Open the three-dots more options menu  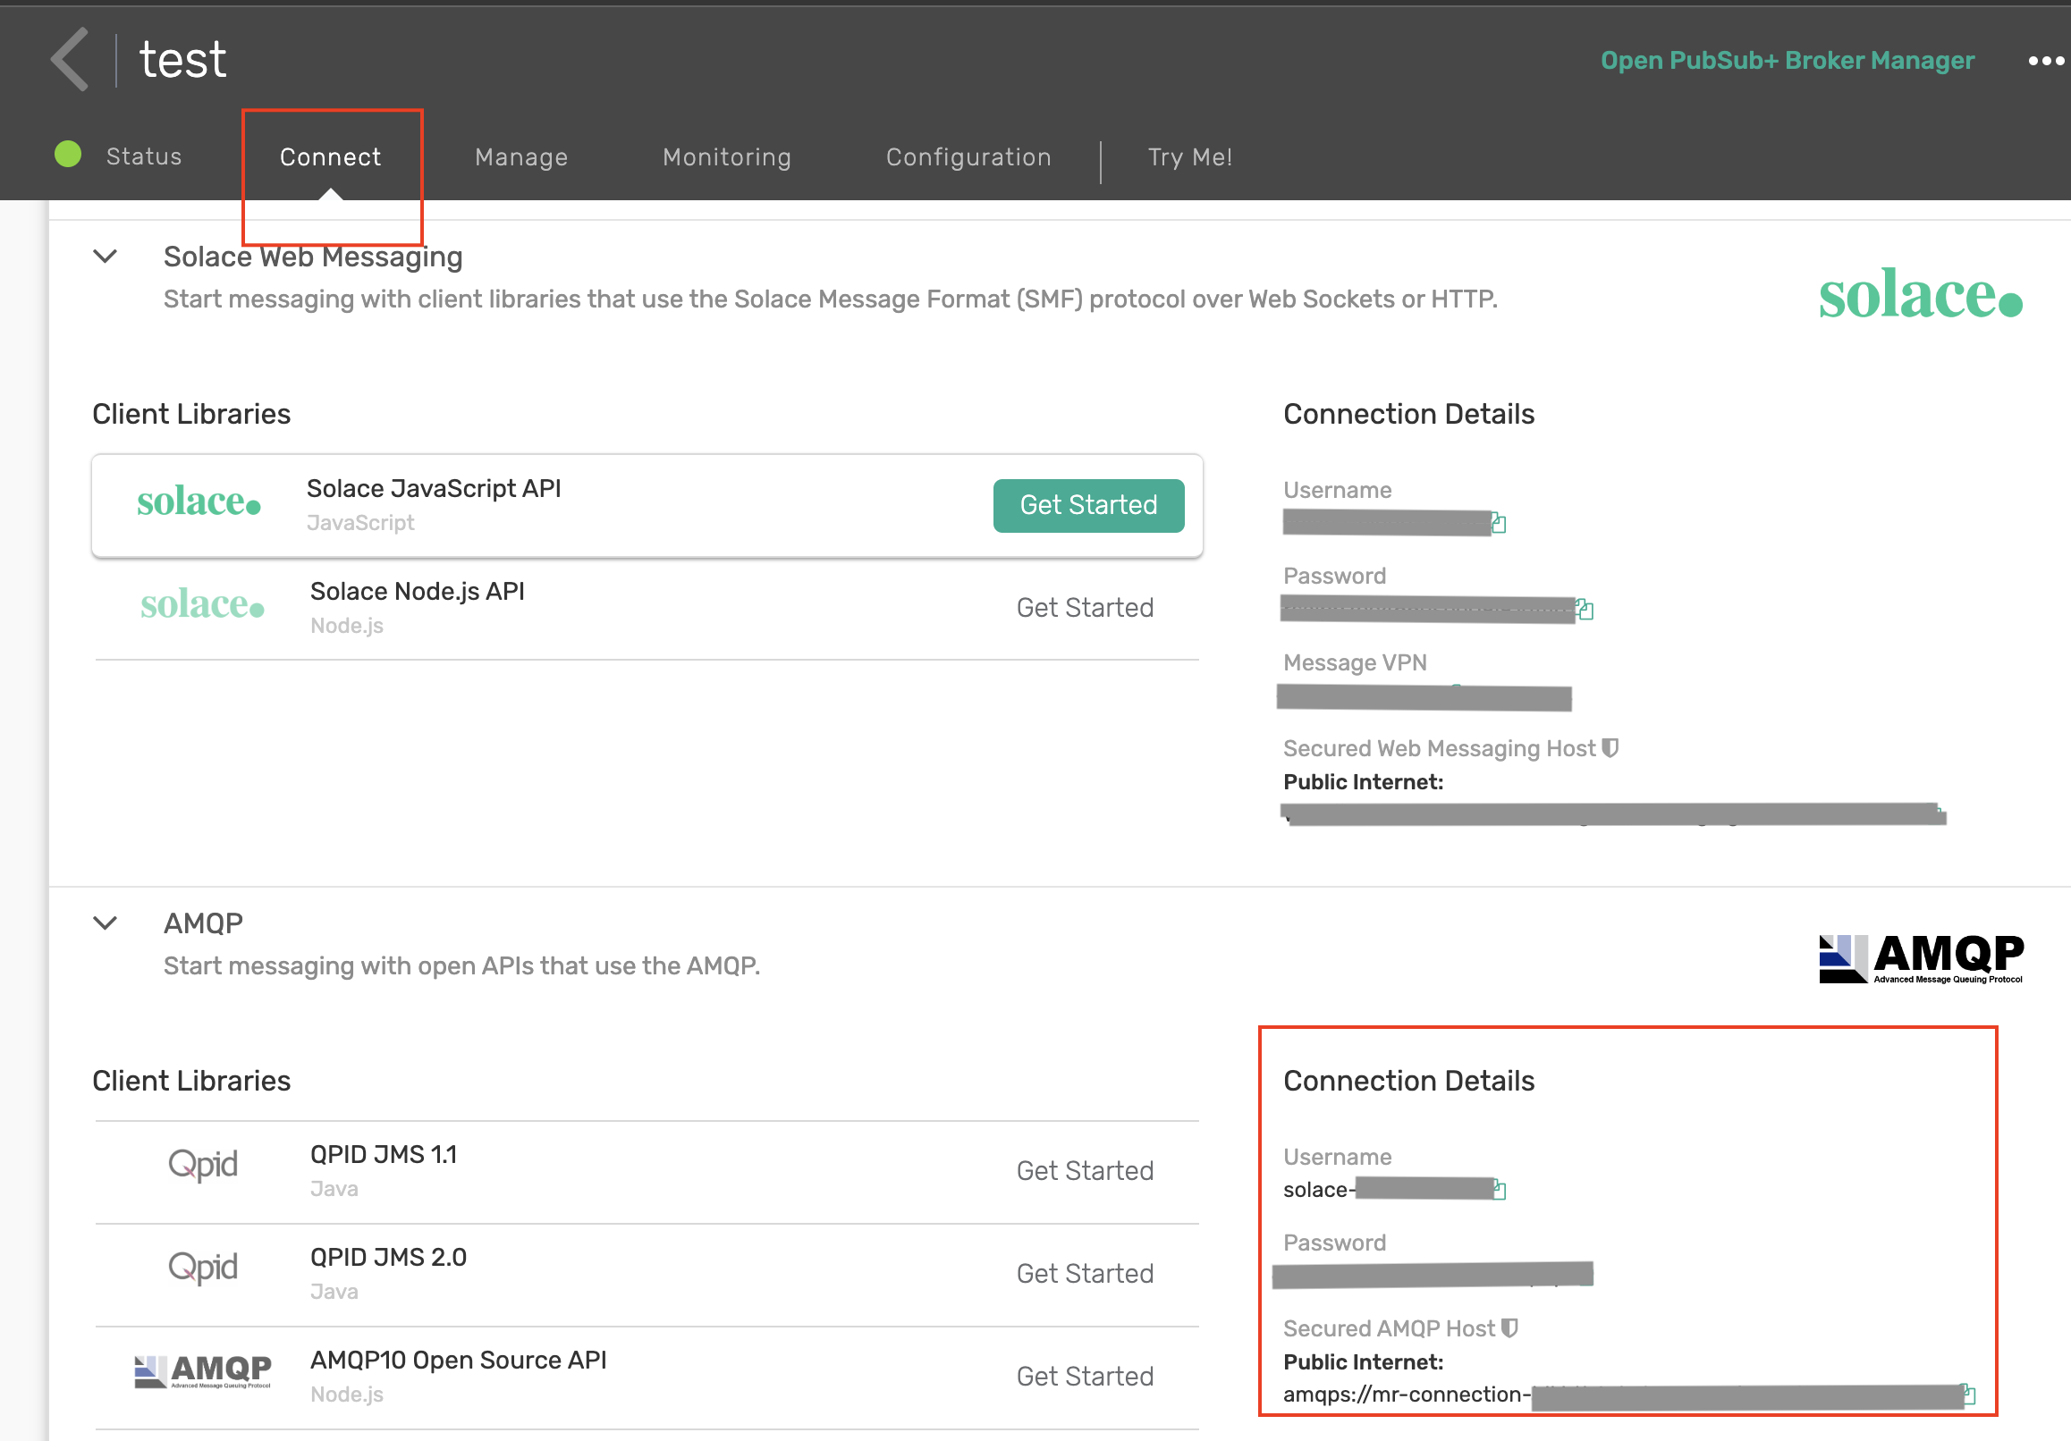2046,61
